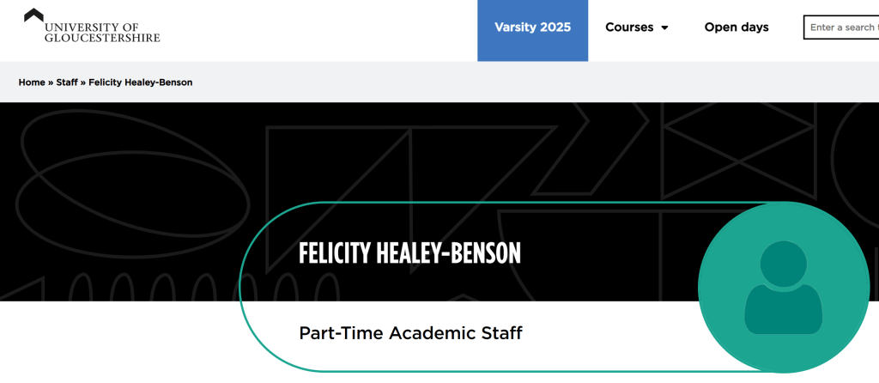
Task: Click the person silhouette profile icon
Action: point(783,288)
